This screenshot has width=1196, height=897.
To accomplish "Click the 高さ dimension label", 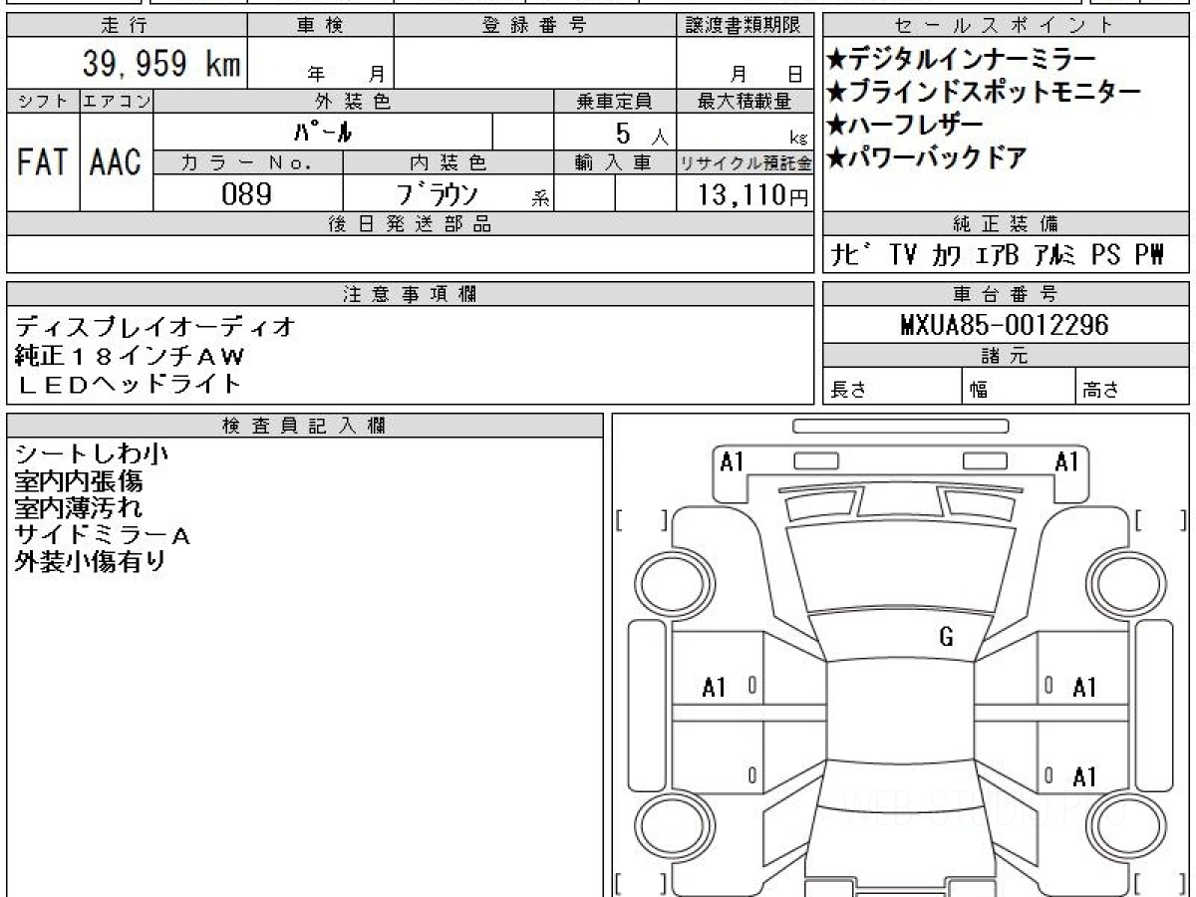I will click(x=1101, y=391).
